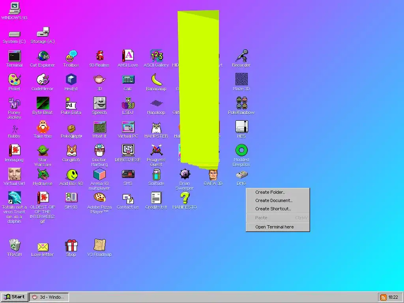
Task: Open Adobe Pizza Player icon
Action: 99,198
